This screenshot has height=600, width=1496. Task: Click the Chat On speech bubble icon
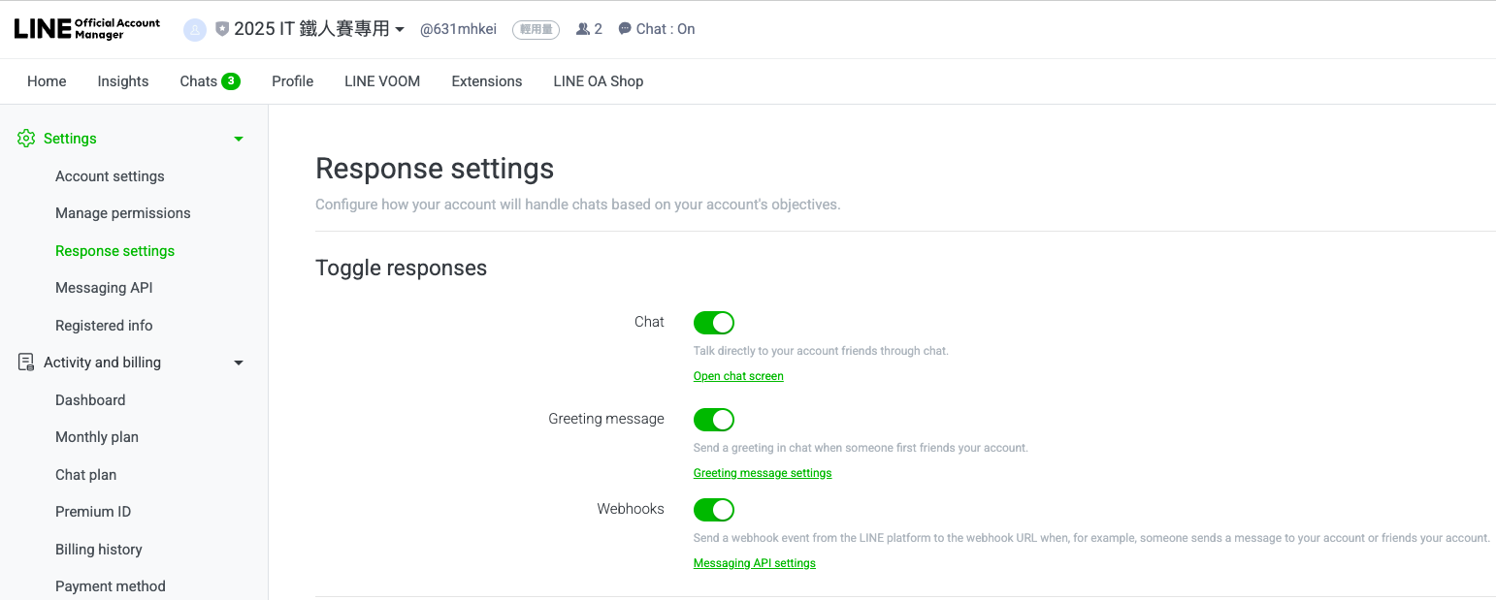625,29
